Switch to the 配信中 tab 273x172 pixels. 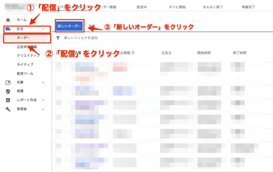(x=142, y=7)
